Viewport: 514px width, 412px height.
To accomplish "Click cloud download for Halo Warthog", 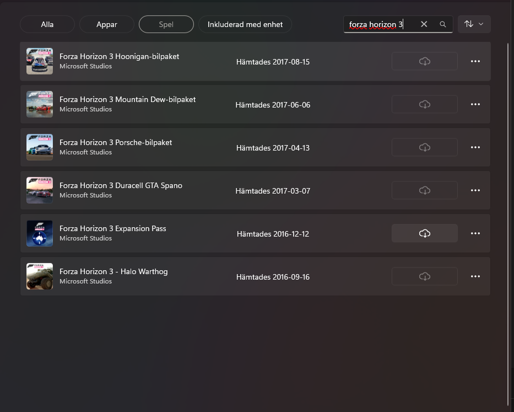I will (x=425, y=276).
